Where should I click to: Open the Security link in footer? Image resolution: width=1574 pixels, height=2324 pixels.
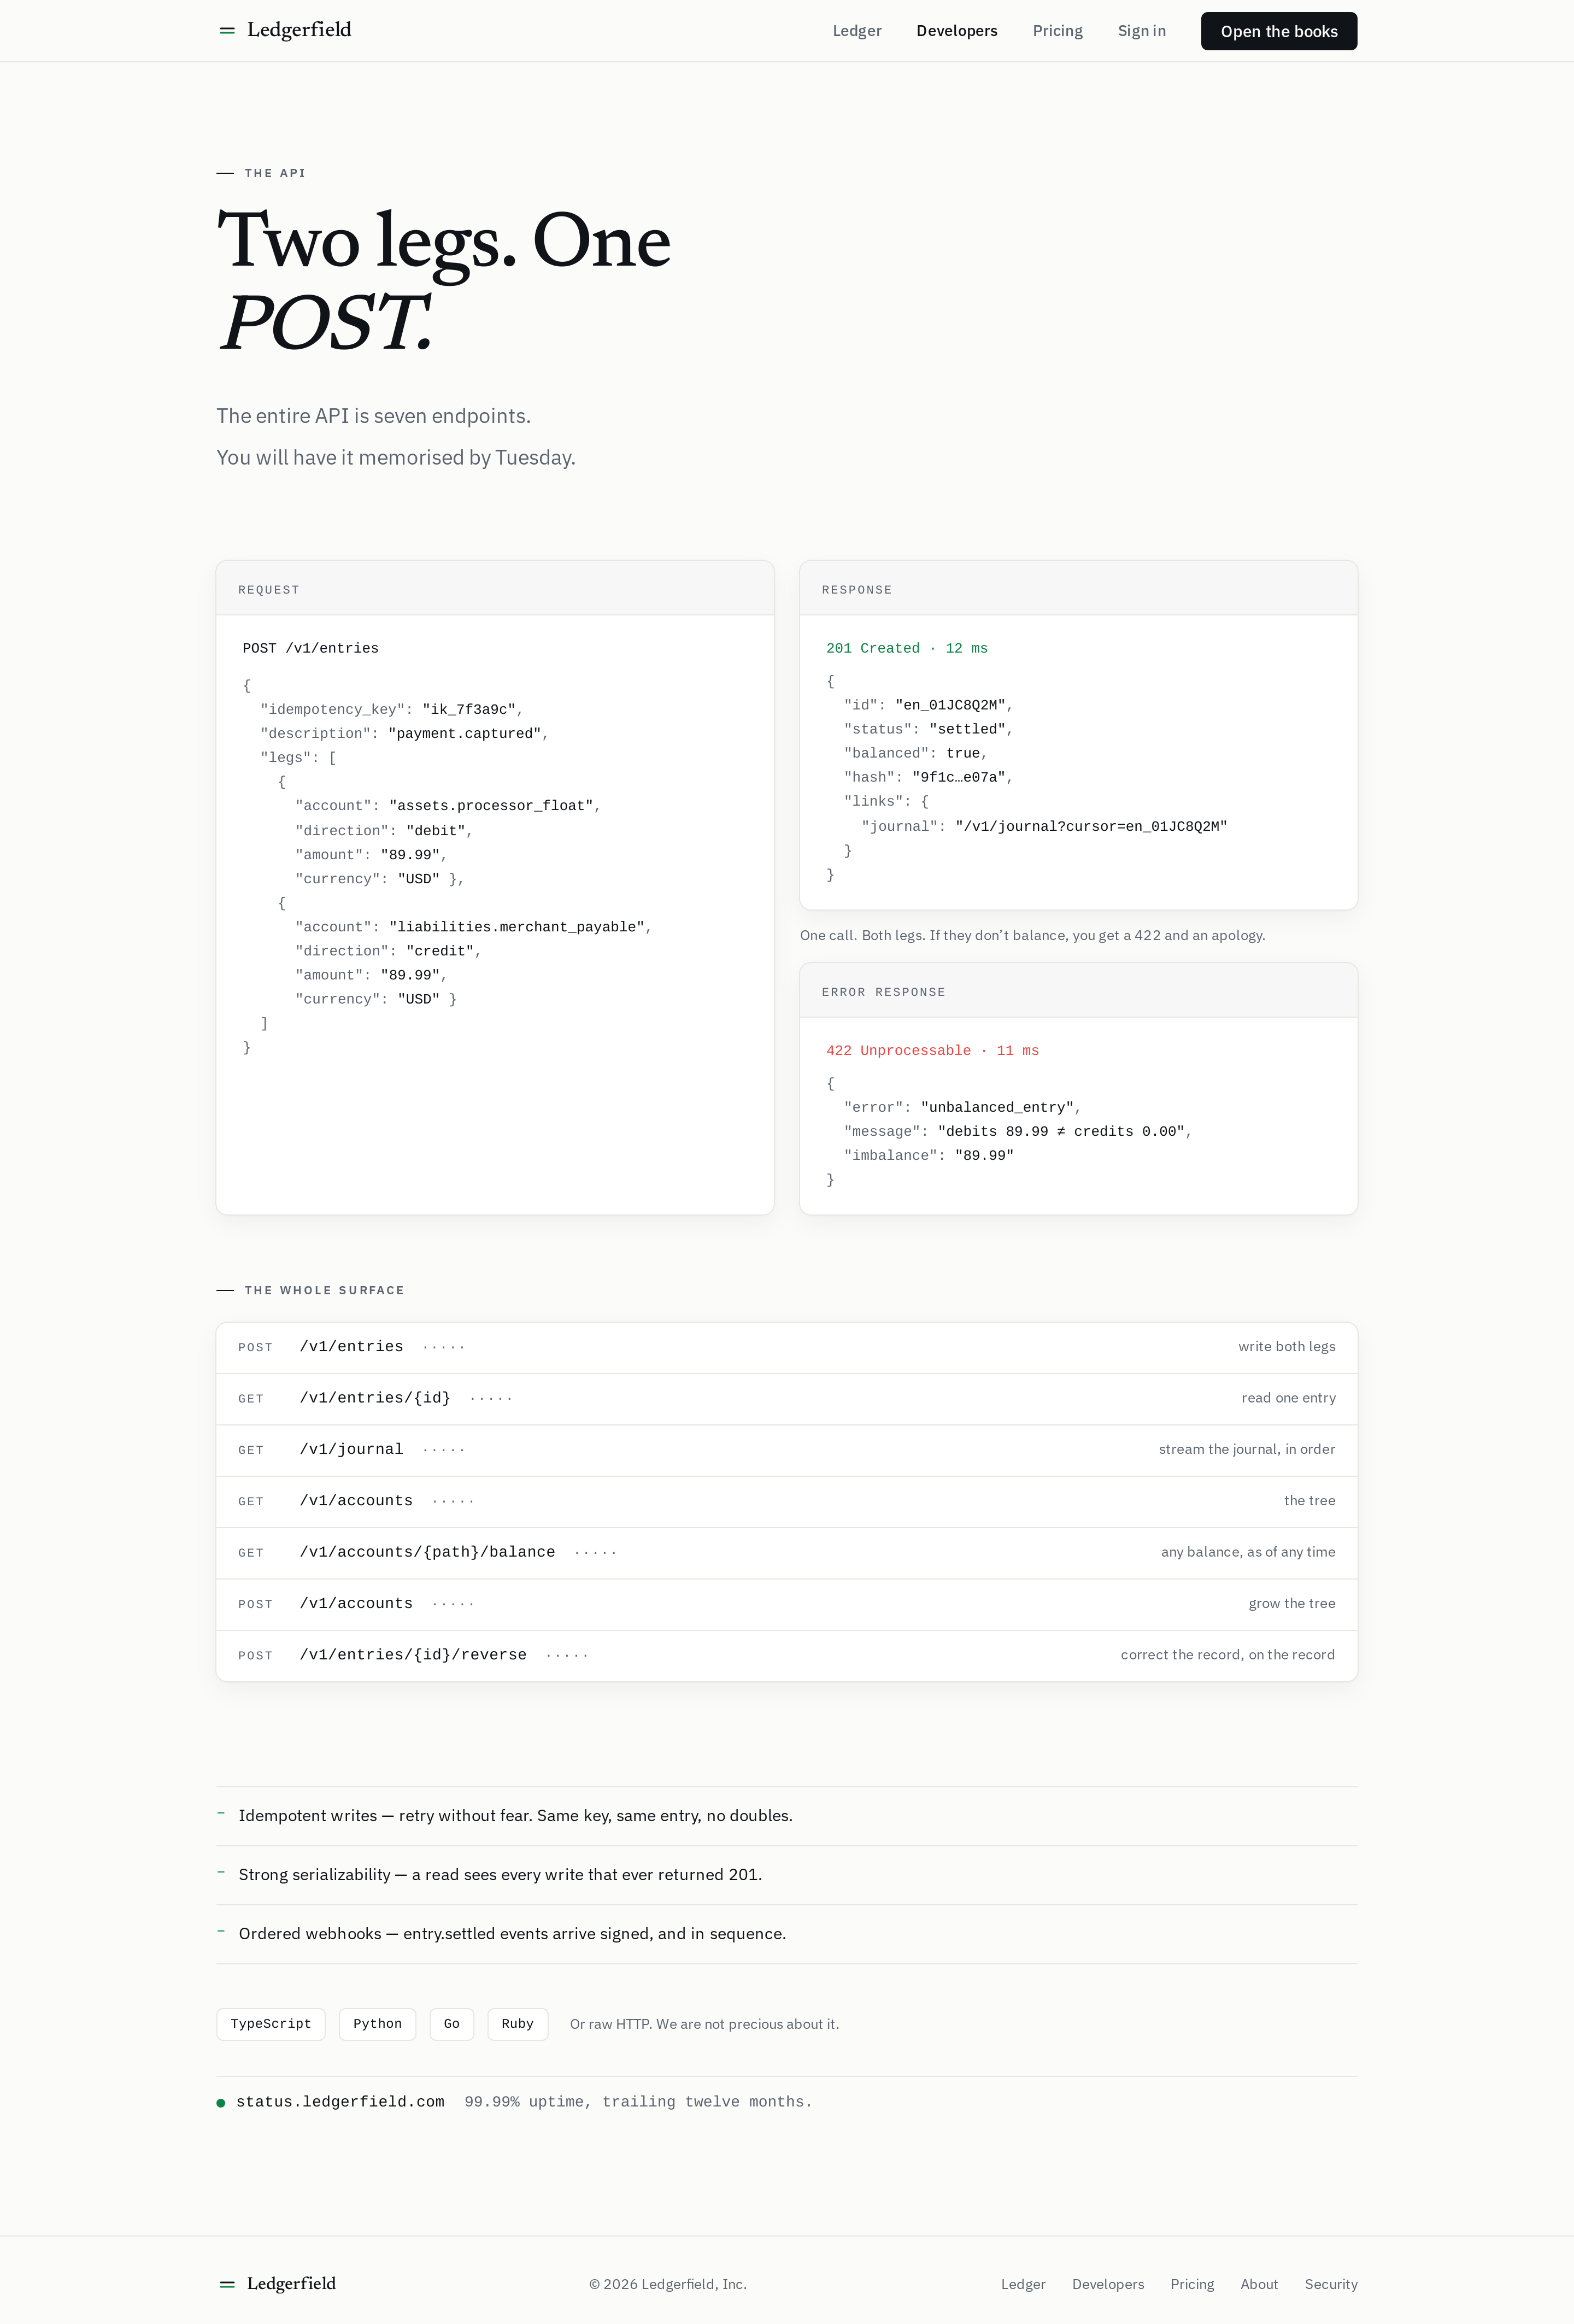coord(1331,2284)
